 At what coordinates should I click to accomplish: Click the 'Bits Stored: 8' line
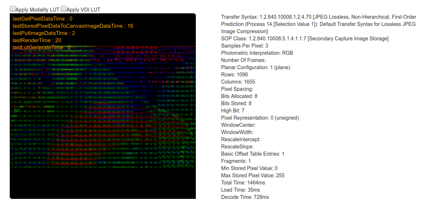click(x=236, y=103)
